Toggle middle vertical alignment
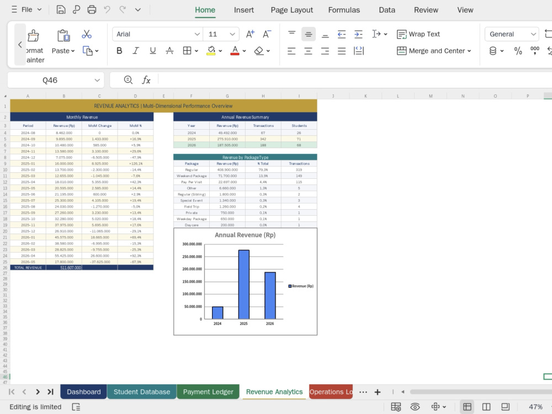 (309, 34)
